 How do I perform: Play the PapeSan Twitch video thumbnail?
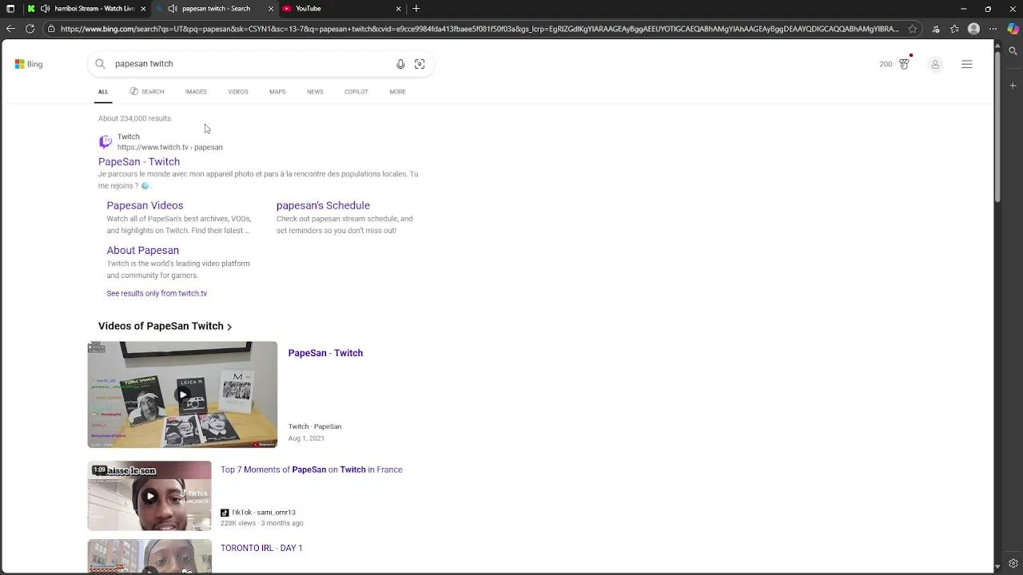tap(182, 395)
